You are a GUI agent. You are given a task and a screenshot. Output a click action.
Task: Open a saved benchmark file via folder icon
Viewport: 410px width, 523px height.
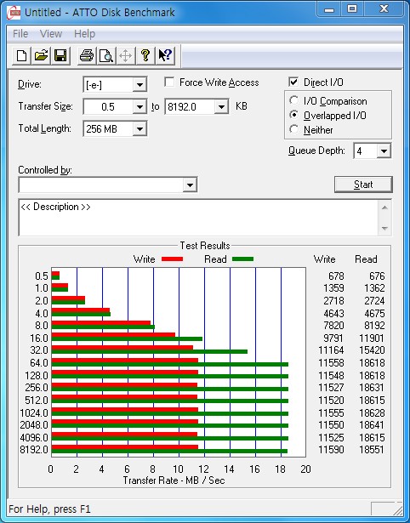[x=41, y=55]
